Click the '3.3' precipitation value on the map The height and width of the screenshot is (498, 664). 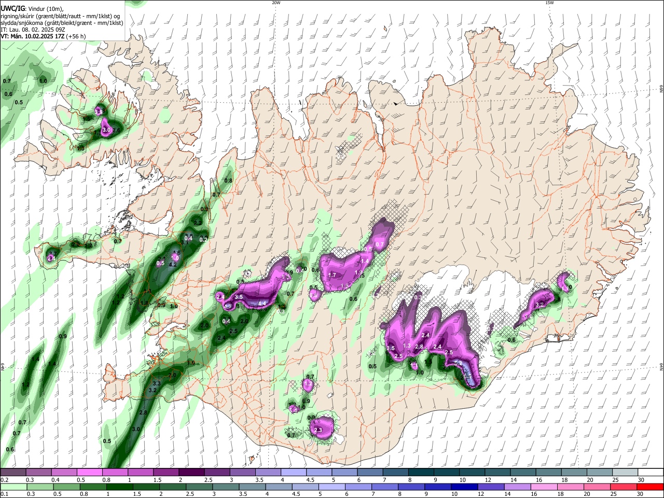click(x=157, y=383)
